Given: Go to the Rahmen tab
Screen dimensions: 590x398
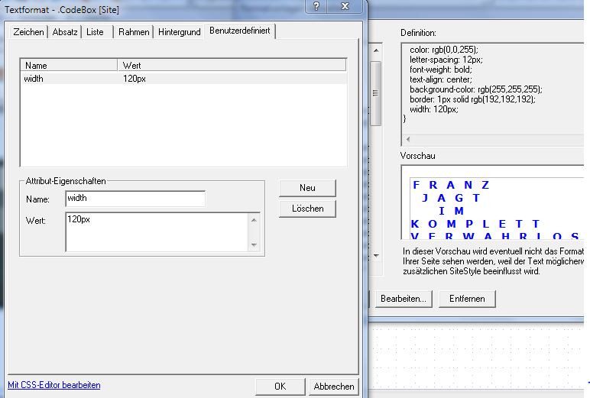Looking at the screenshot, I should (x=134, y=32).
